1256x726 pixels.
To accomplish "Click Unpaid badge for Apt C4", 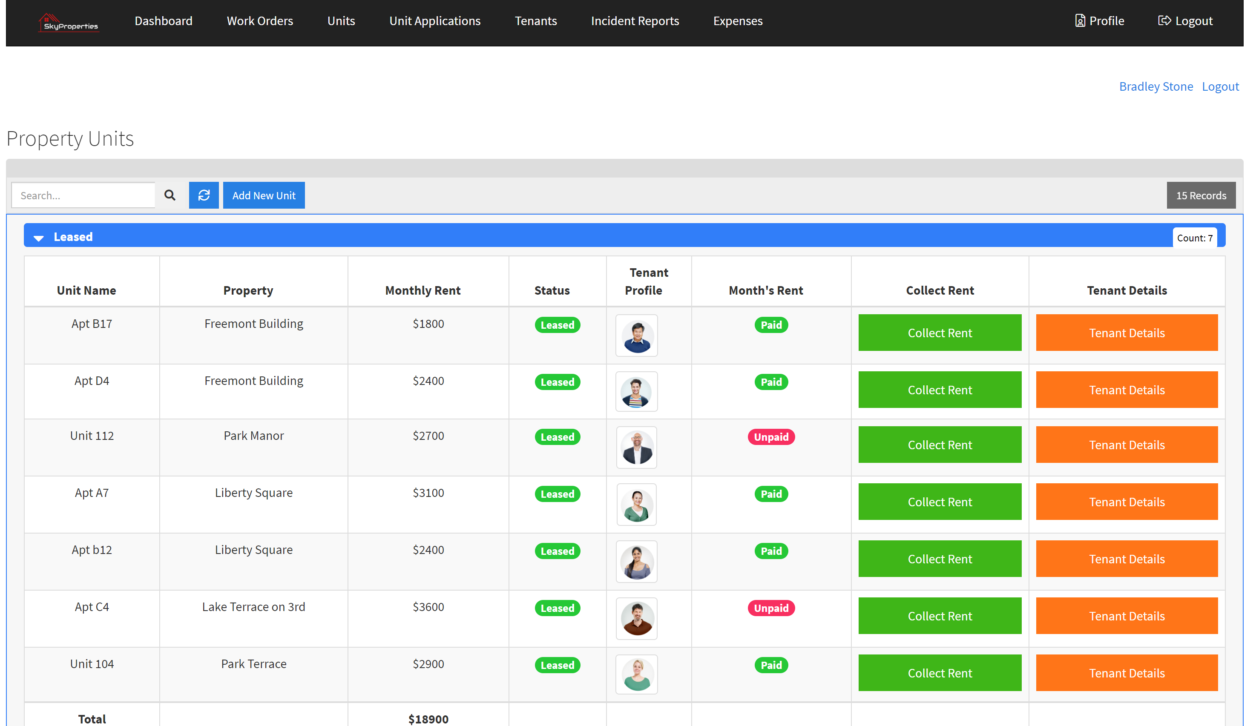I will (771, 608).
